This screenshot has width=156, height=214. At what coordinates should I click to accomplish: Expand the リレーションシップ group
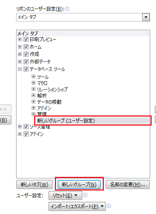[33, 89]
